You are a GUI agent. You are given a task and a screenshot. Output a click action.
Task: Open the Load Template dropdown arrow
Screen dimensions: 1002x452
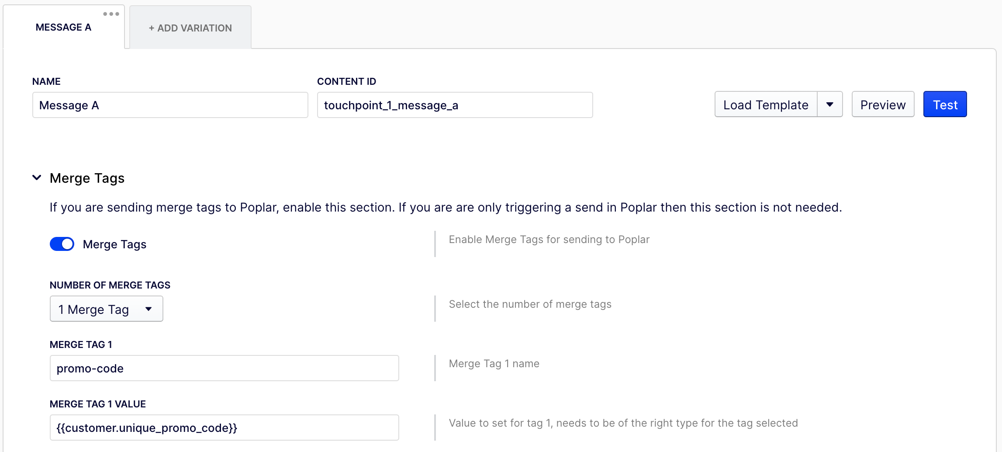click(829, 104)
